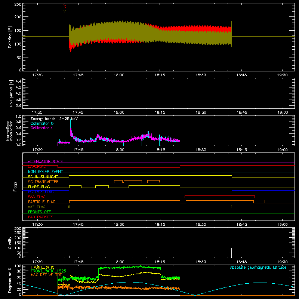Click the 18:00 tick label under Flags panel
This screenshot has height=299, width=299.
tap(119, 225)
